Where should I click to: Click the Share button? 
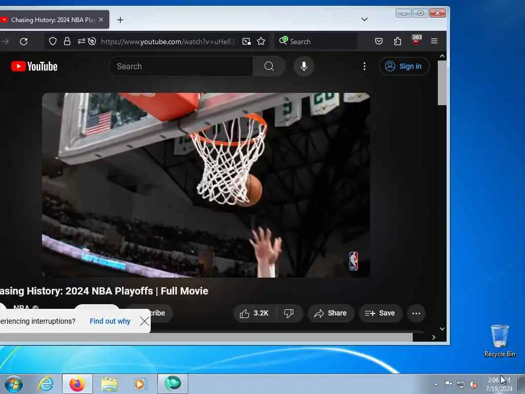click(330, 313)
